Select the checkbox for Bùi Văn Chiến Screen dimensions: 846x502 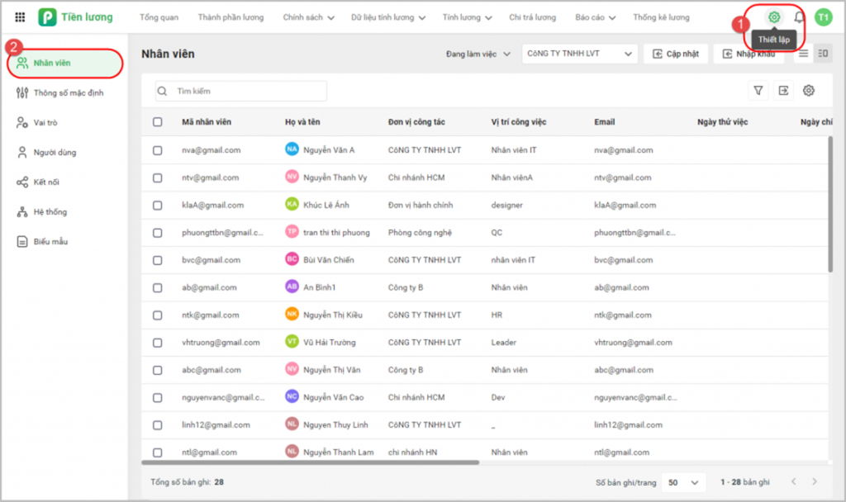pyautogui.click(x=158, y=260)
